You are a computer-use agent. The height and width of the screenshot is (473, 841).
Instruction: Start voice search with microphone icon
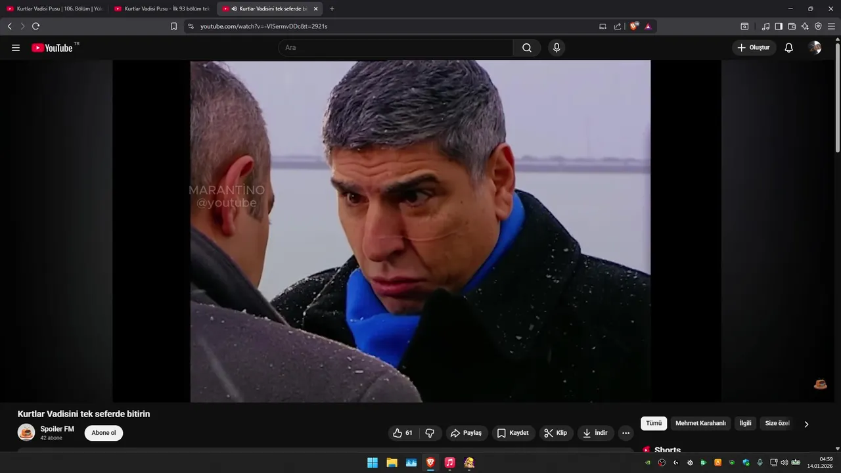pyautogui.click(x=557, y=47)
